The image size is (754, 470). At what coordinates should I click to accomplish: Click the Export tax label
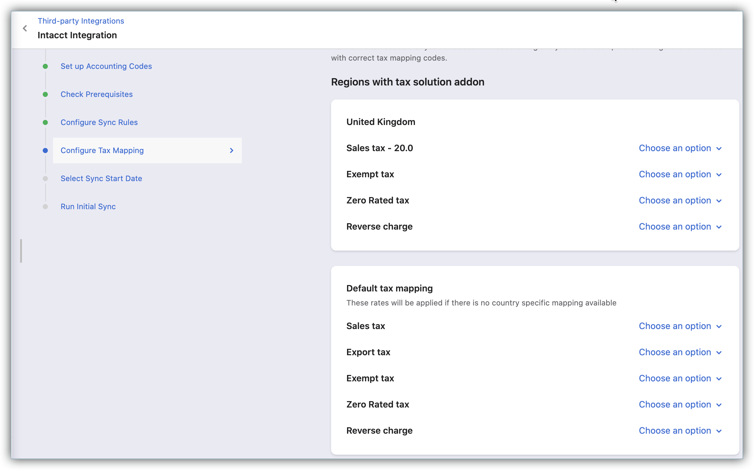368,352
